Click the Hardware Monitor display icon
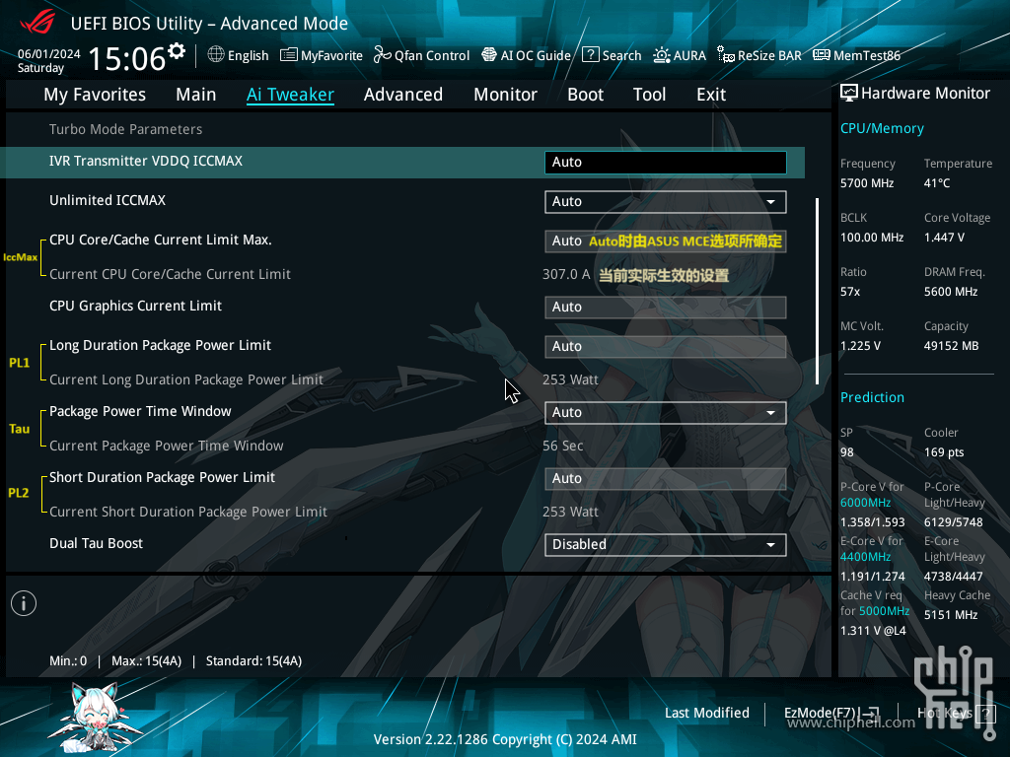This screenshot has height=757, width=1010. click(849, 94)
